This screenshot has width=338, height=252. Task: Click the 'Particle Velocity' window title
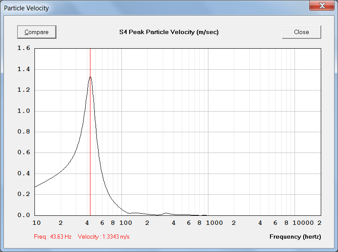click(x=26, y=8)
